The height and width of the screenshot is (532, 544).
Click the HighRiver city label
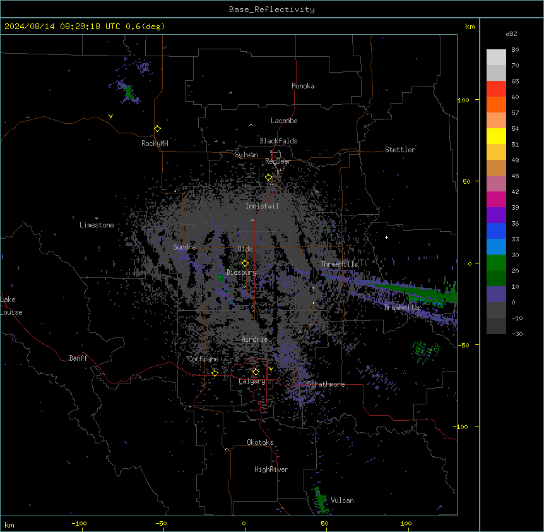click(x=271, y=469)
